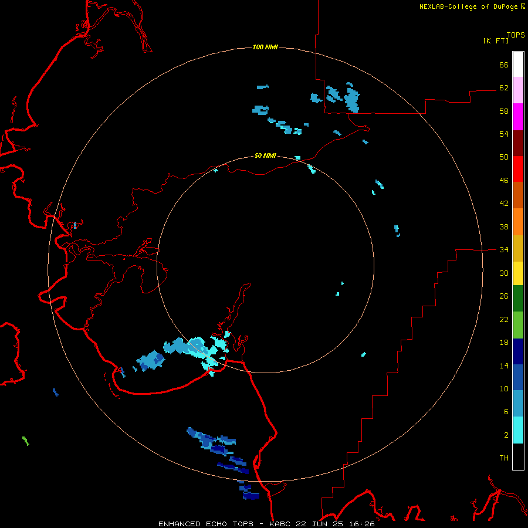Click the small light green echo patch
The height and width of the screenshot is (528, 528).
(26, 441)
